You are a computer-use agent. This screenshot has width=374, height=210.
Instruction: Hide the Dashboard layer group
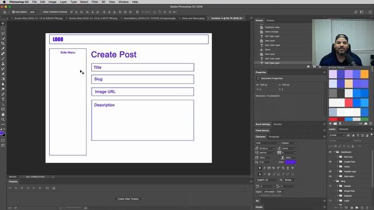point(330,152)
